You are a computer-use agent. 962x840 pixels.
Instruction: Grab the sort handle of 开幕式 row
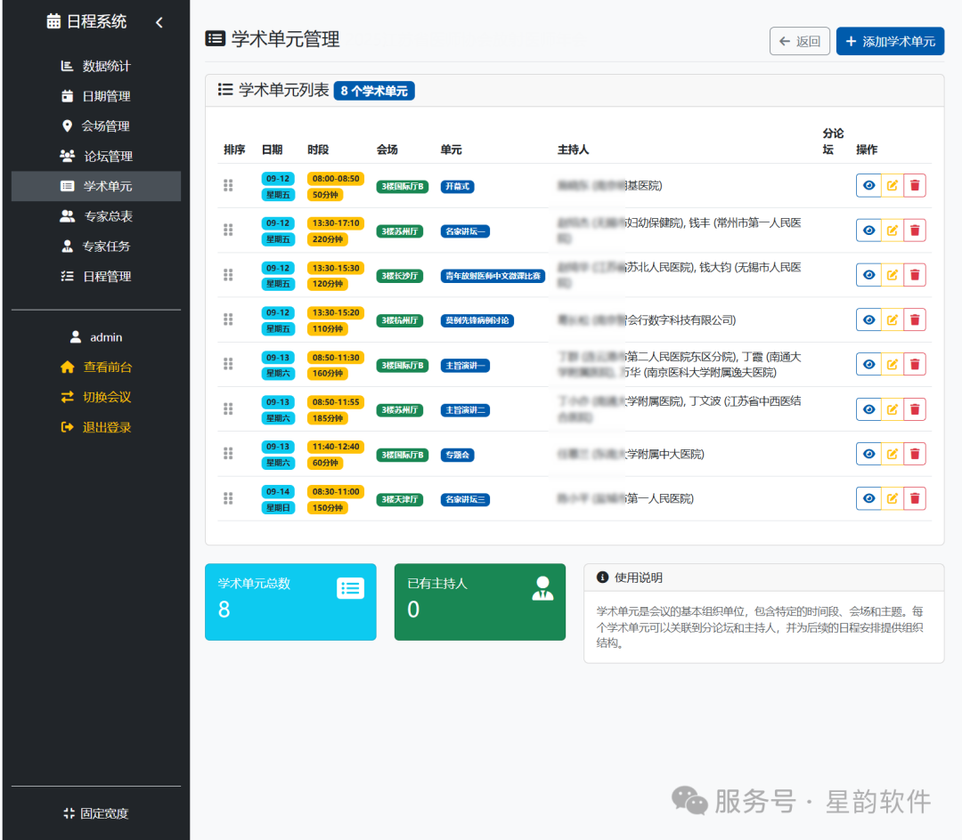[228, 185]
